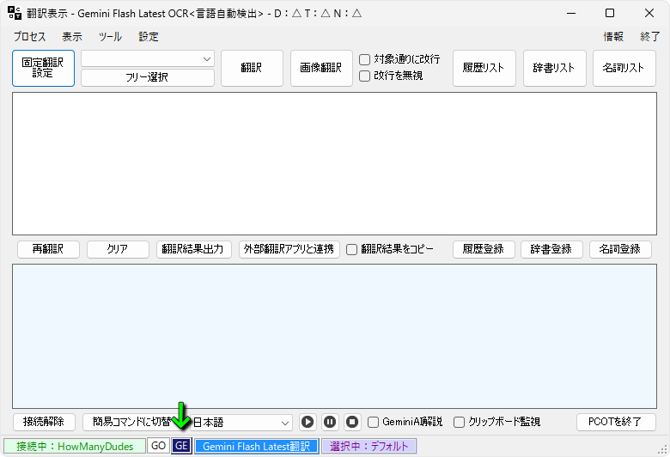Screen dimensions: 670x457
Task: Enable 対象通りに改行 checkbox
Action: [365, 59]
